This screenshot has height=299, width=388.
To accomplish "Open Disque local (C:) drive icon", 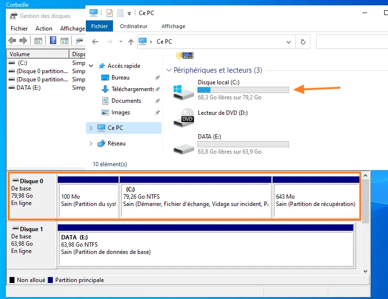I will coord(184,91).
